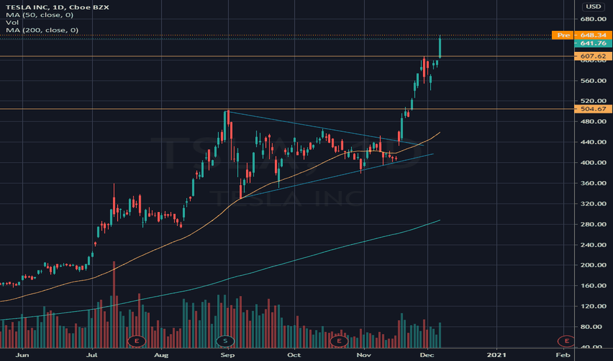Click the Jul time axis label

(92, 354)
